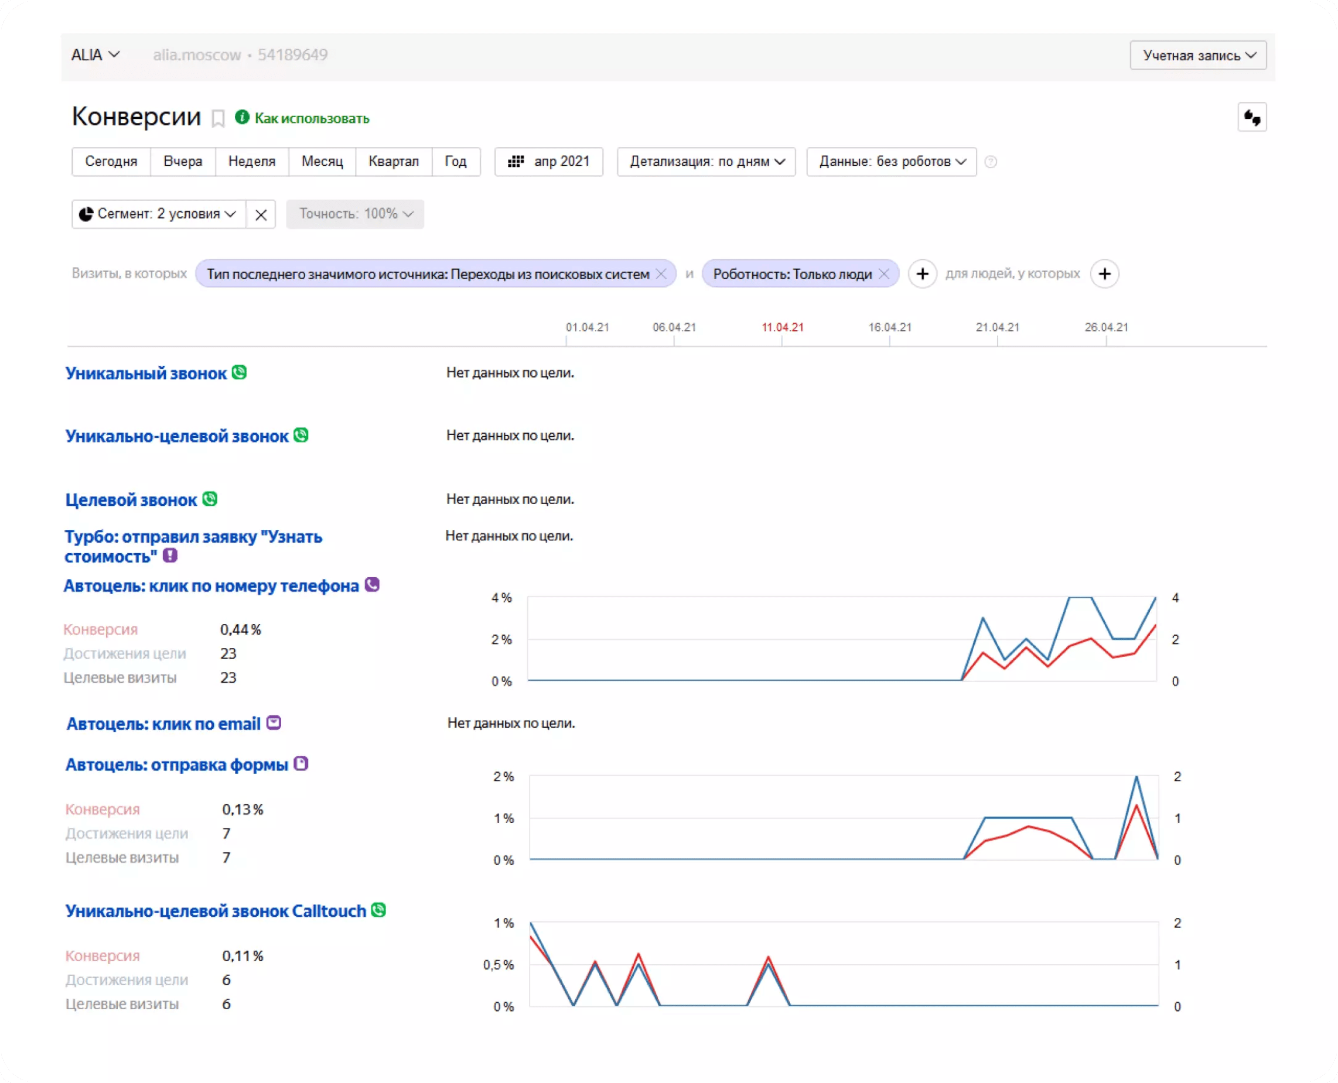Screen dimensions: 1338x1083
Task: Click the help question mark icon
Action: pos(990,162)
